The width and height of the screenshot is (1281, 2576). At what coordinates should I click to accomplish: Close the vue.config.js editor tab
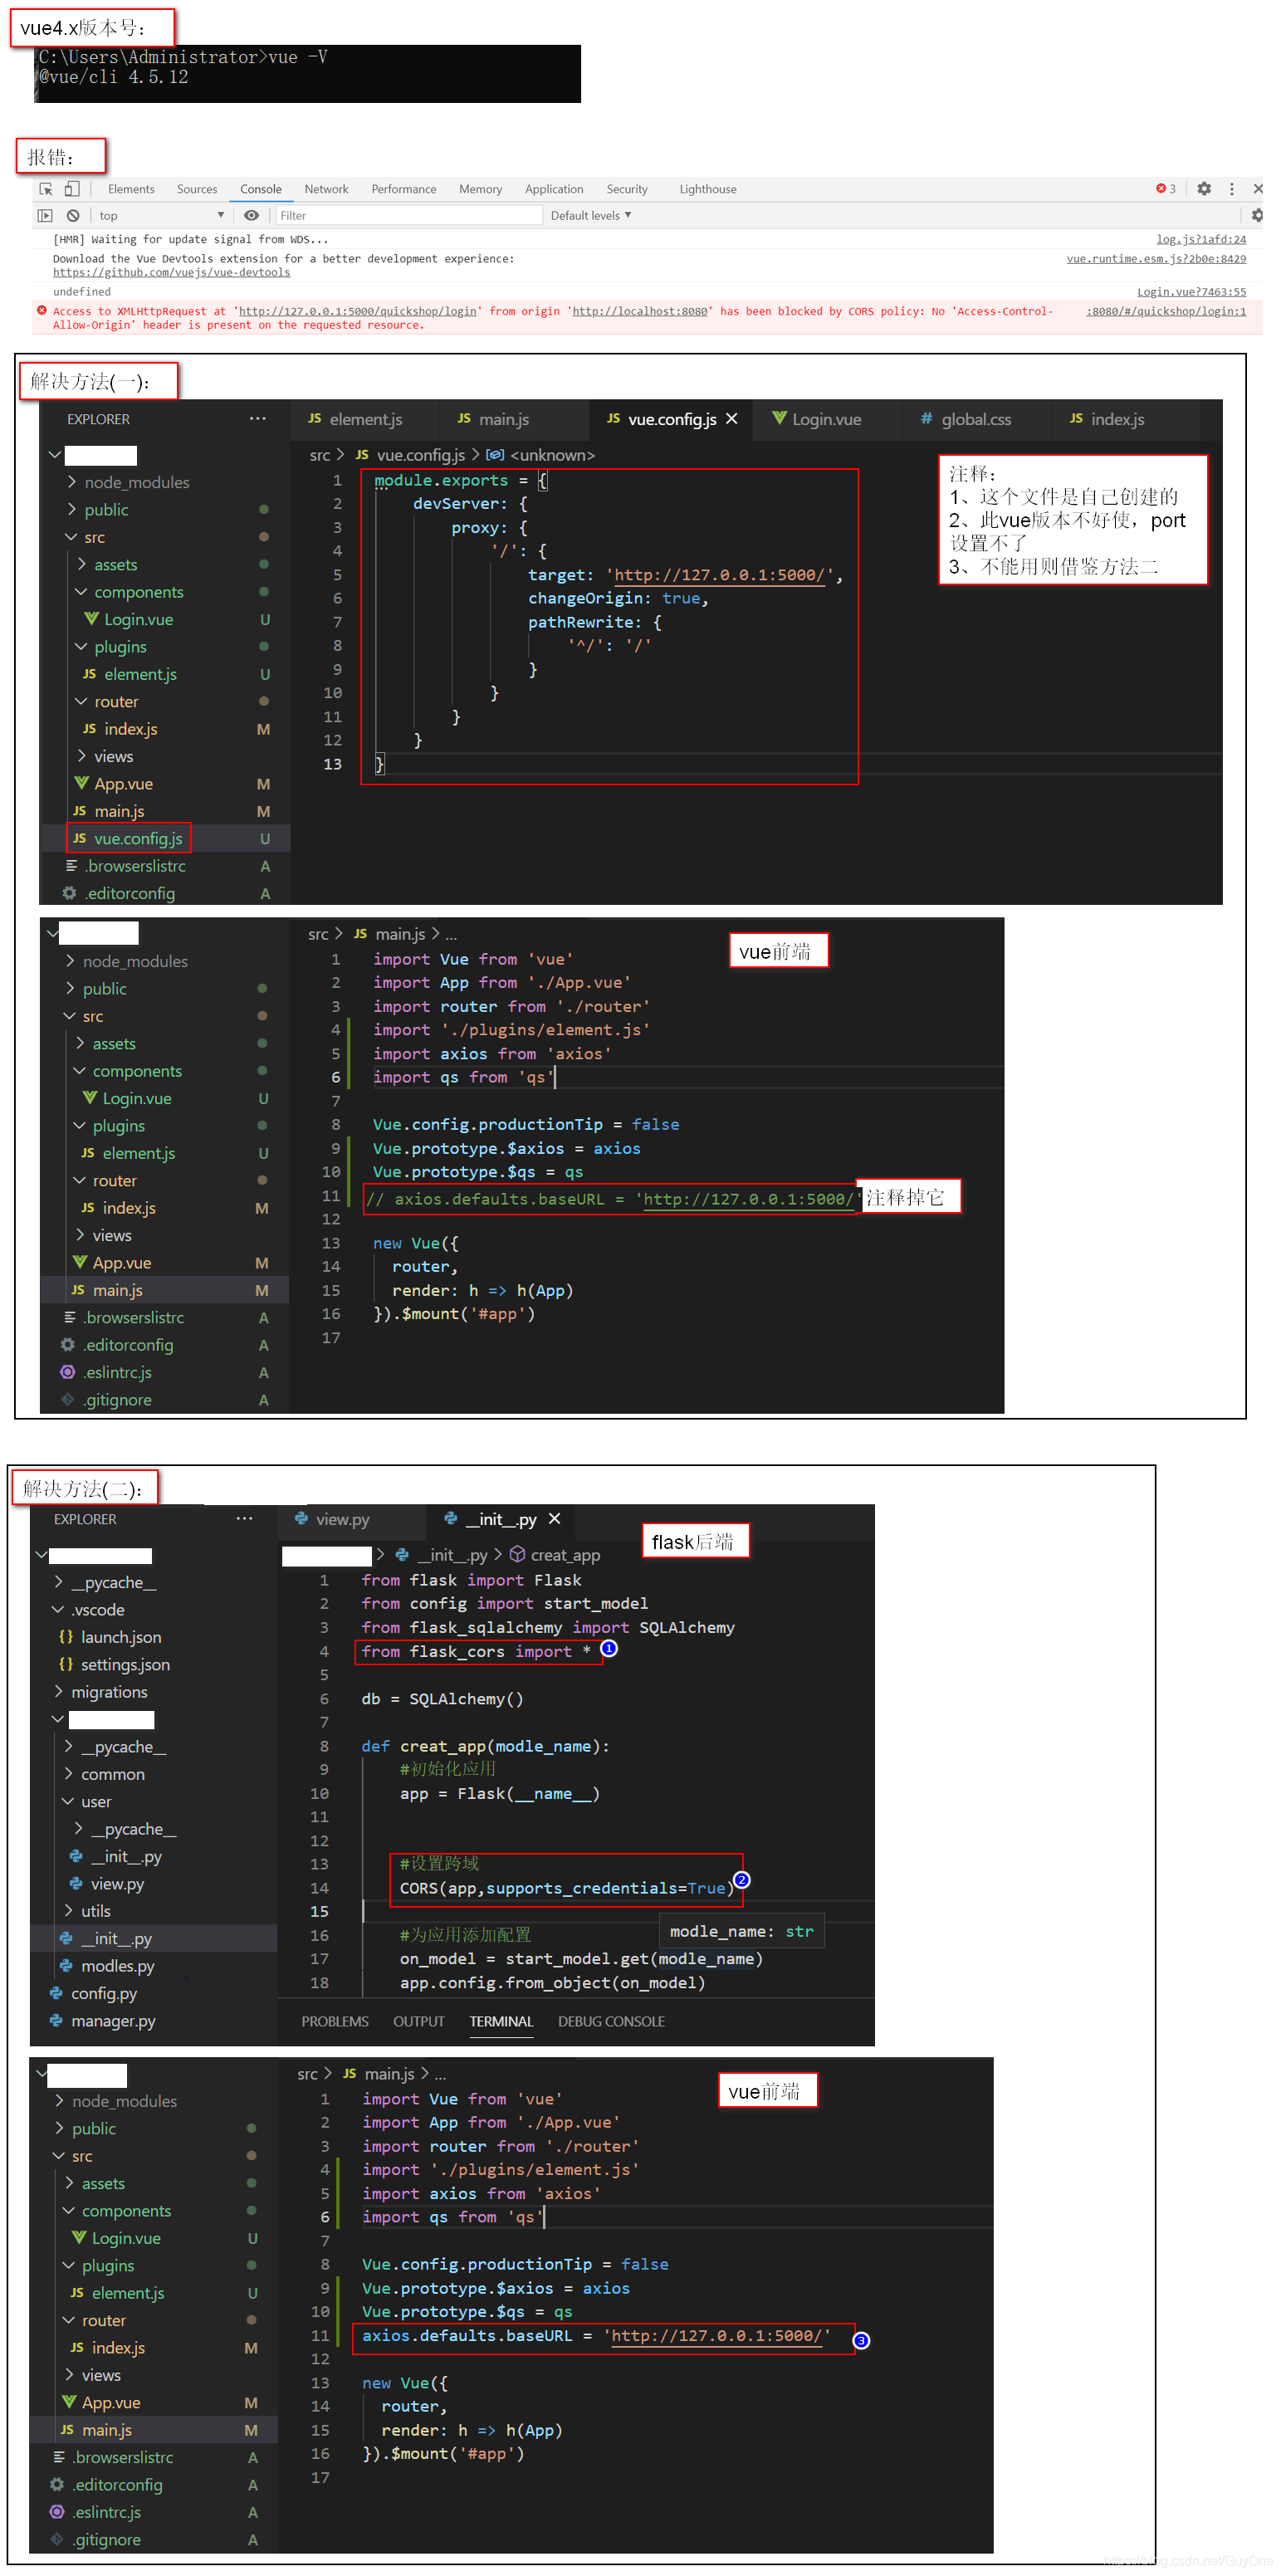[x=732, y=419]
